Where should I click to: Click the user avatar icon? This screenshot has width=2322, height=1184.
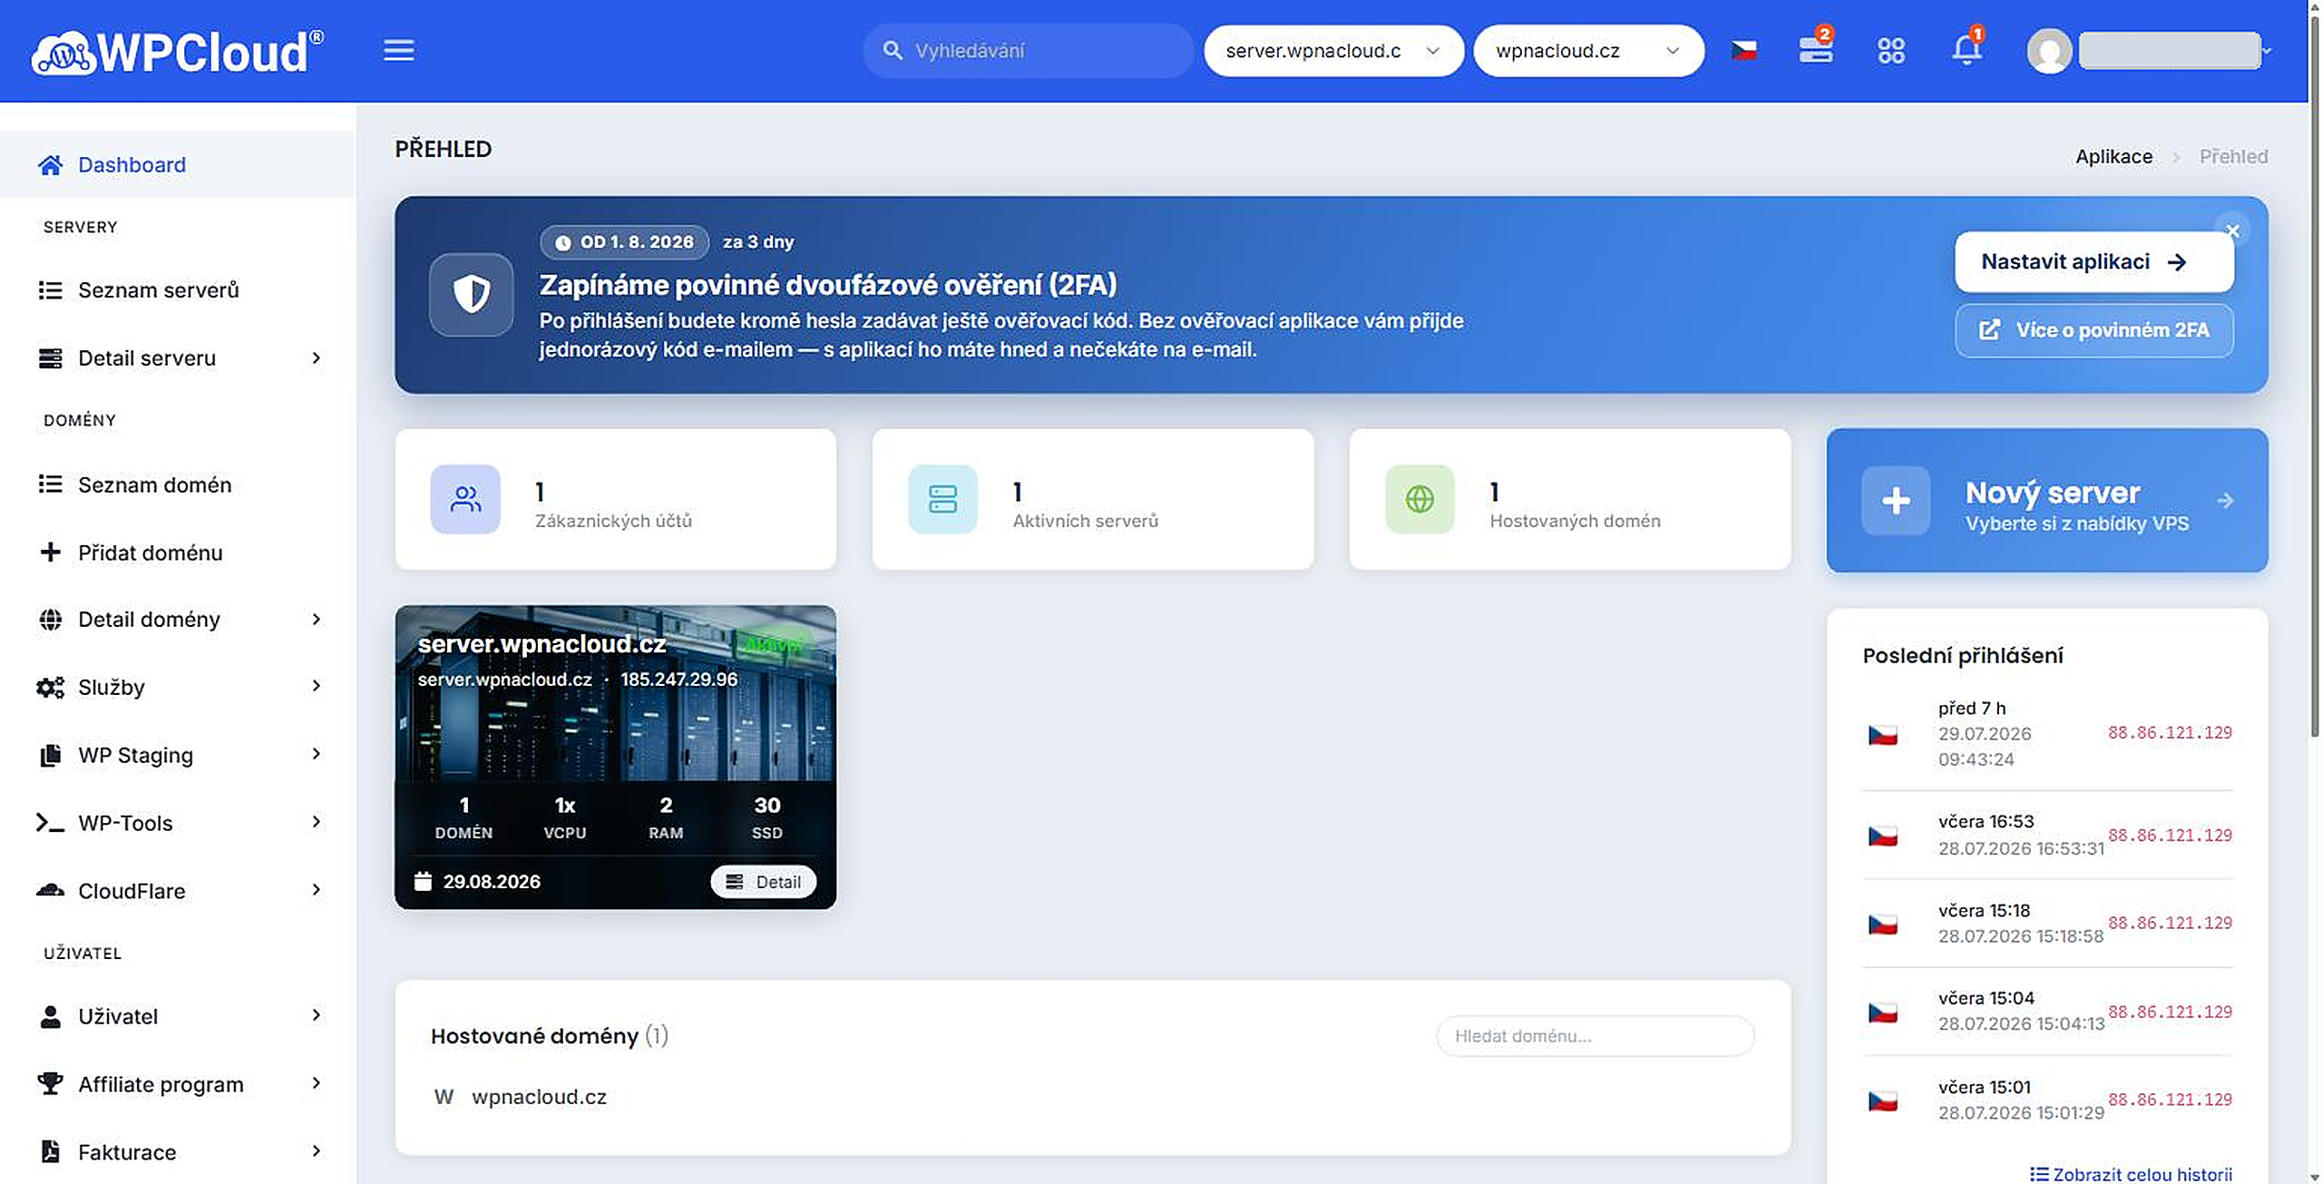click(x=2049, y=51)
